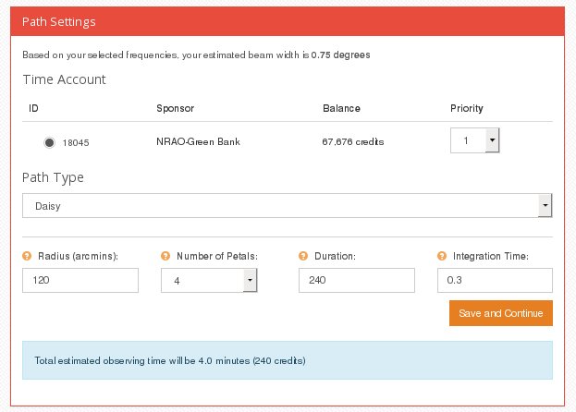The width and height of the screenshot is (576, 412).
Task: Click the Sponsor column header
Action: click(x=176, y=108)
